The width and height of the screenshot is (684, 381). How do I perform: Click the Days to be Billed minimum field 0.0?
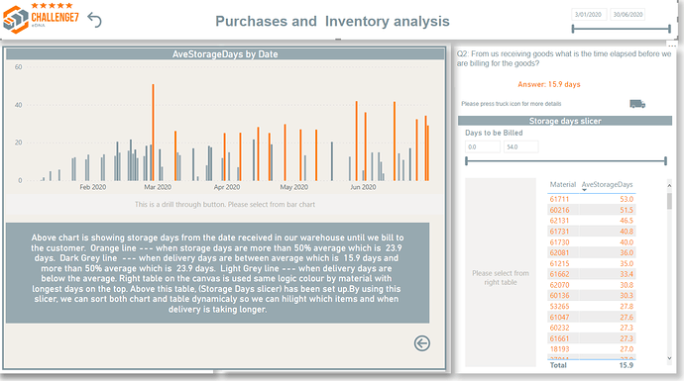483,147
